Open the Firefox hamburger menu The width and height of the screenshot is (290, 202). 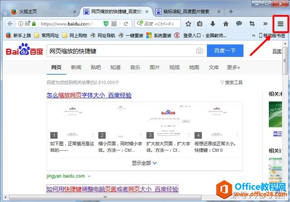tap(280, 24)
